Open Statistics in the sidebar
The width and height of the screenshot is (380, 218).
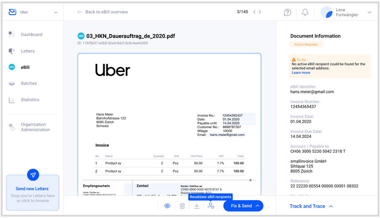[30, 99]
